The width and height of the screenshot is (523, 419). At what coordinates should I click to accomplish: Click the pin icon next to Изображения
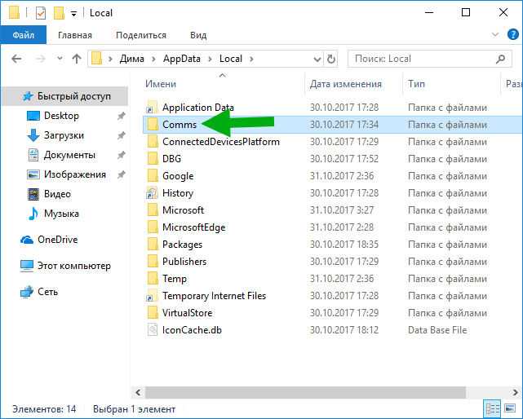121,174
